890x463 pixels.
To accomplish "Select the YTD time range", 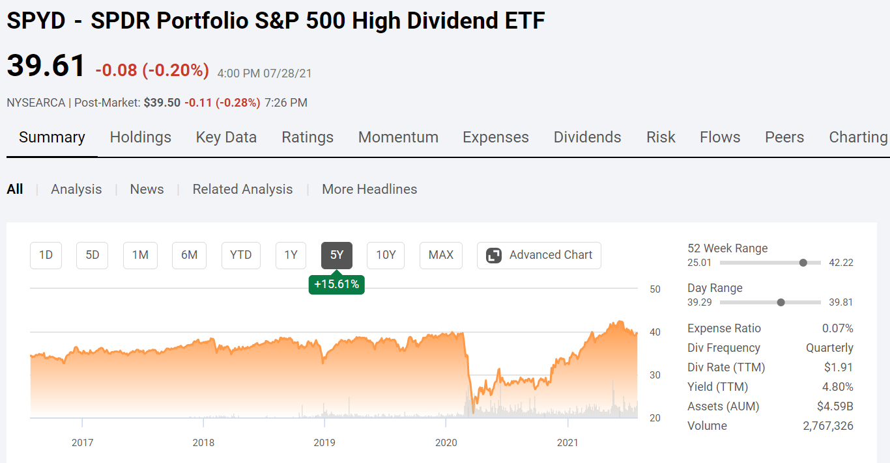I will (240, 255).
